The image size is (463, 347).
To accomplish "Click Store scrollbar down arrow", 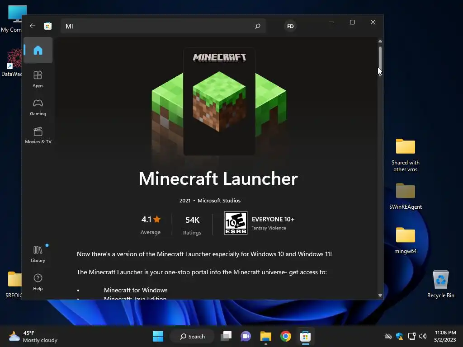I will (380, 295).
